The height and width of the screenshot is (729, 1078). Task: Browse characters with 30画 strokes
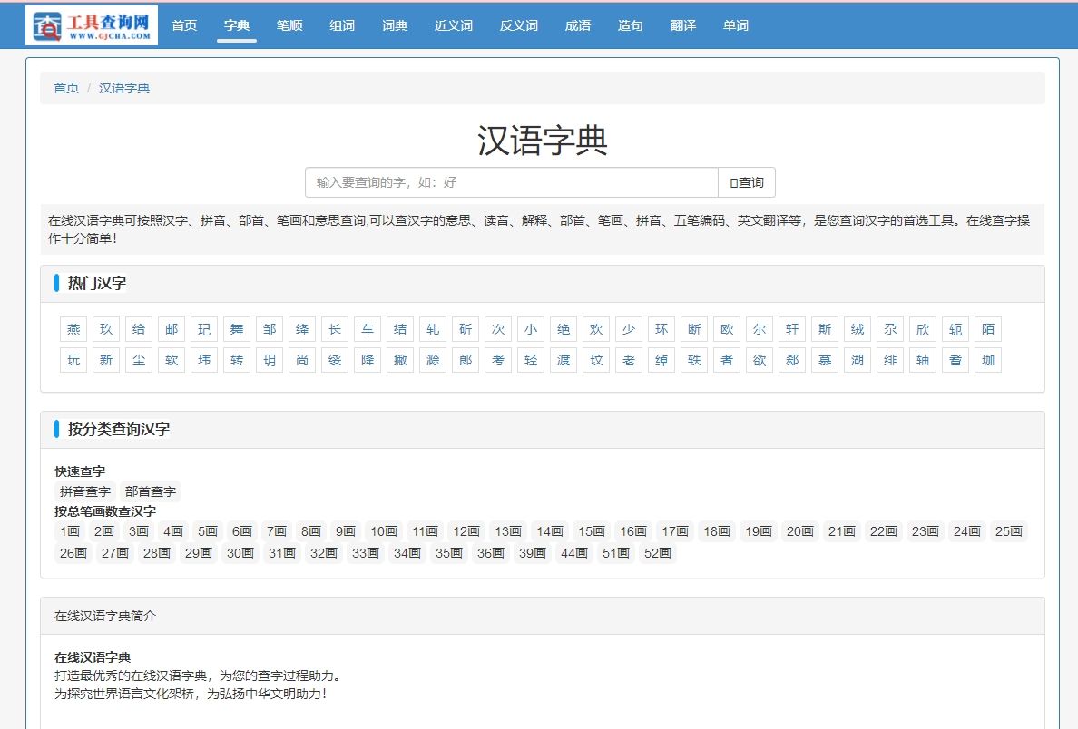coord(240,553)
